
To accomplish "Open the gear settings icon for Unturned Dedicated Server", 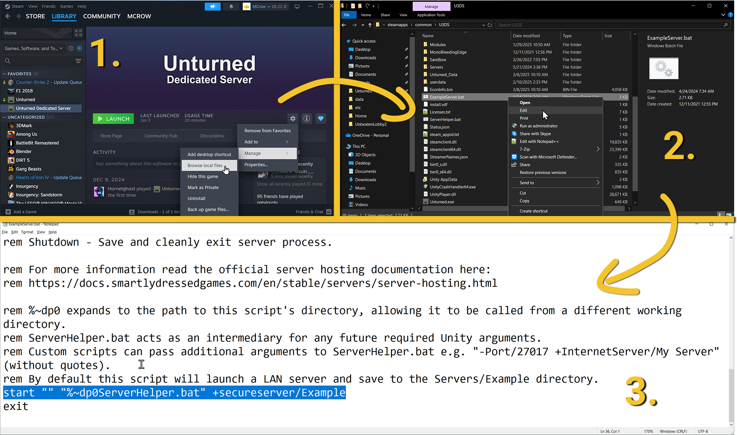I will click(x=293, y=118).
